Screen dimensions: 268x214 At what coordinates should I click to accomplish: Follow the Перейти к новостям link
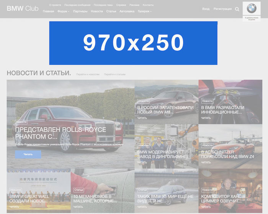tap(88, 74)
